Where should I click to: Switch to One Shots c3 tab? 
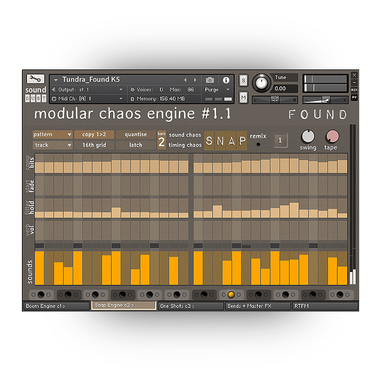pos(191,306)
